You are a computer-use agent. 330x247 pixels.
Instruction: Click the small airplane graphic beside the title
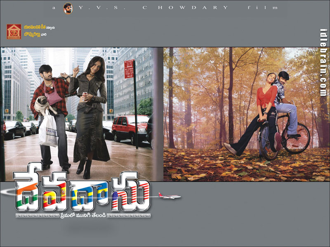tap(170, 196)
